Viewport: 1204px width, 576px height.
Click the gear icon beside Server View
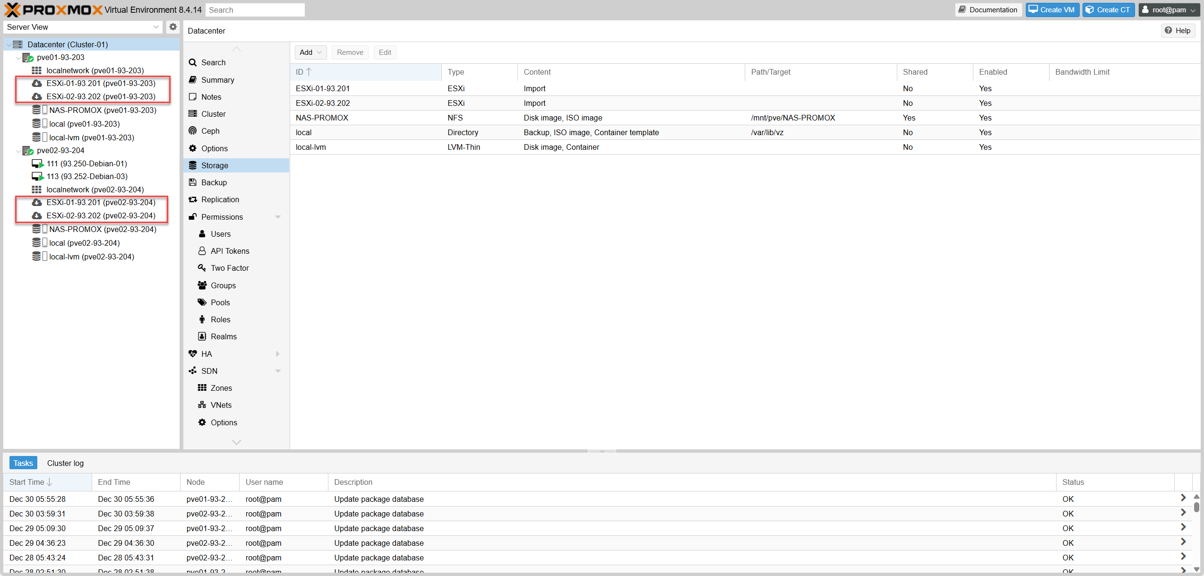point(173,27)
